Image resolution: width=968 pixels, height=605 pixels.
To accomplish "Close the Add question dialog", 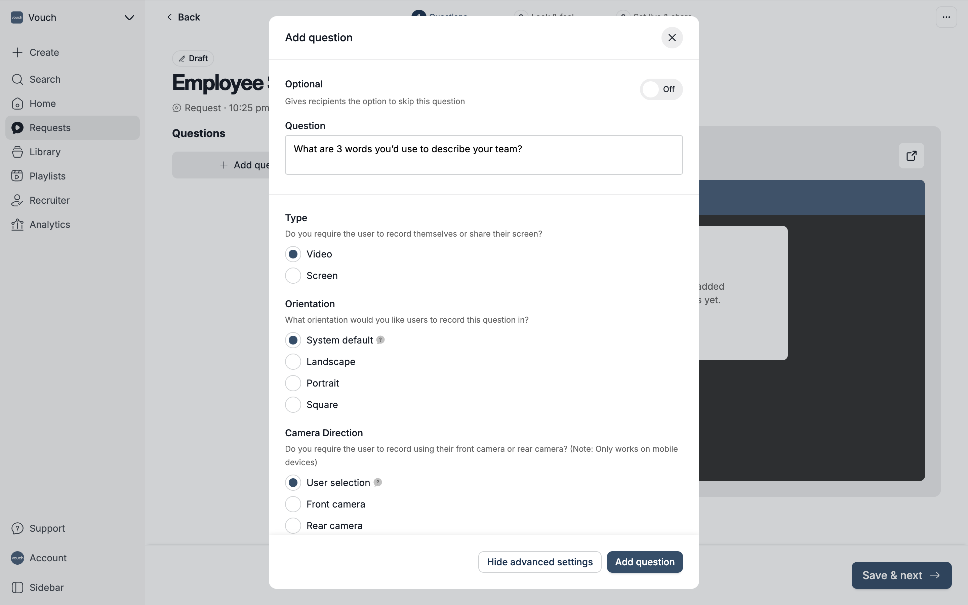I will [672, 38].
